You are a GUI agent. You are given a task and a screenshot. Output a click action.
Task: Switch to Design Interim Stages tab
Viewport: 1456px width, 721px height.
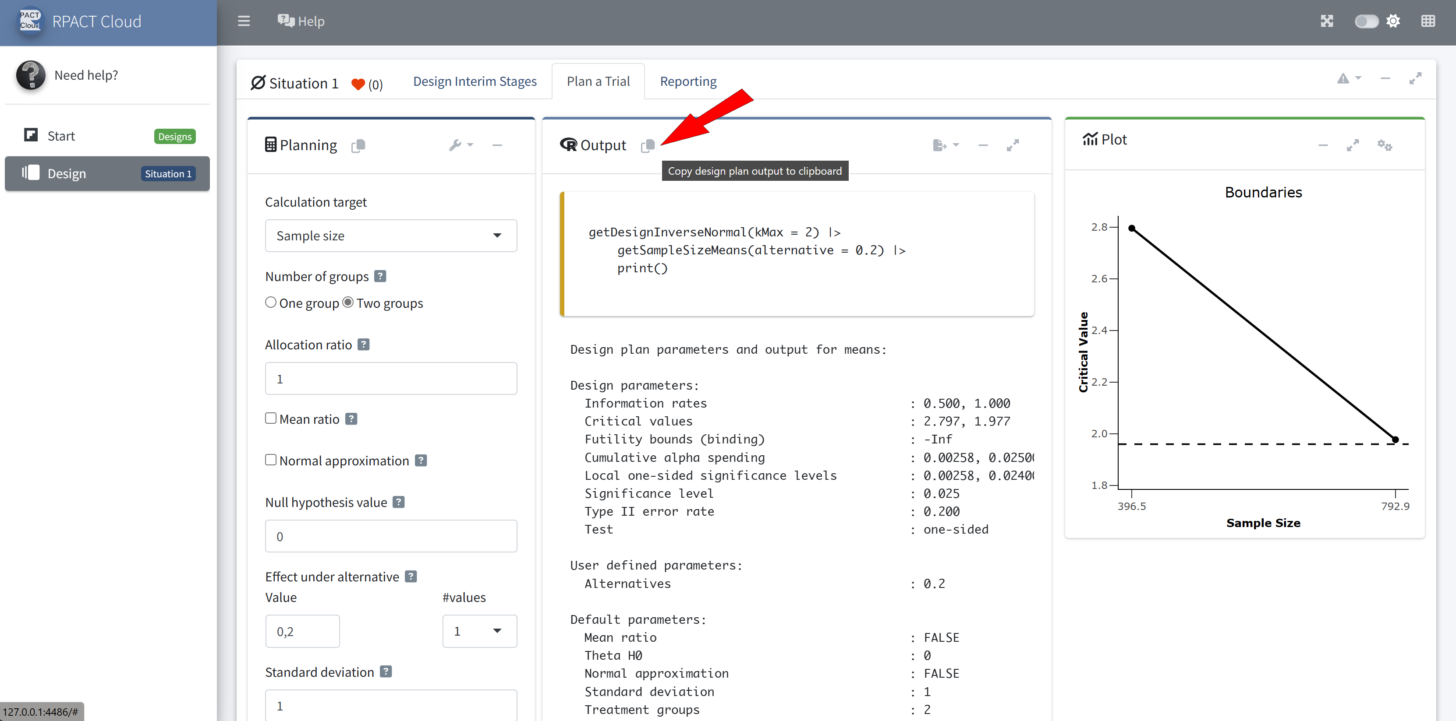pyautogui.click(x=475, y=81)
